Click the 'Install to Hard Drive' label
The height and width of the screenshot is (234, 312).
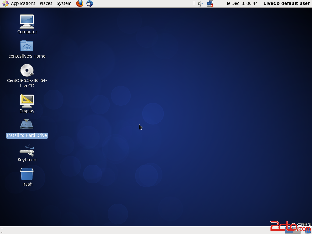pos(27,135)
